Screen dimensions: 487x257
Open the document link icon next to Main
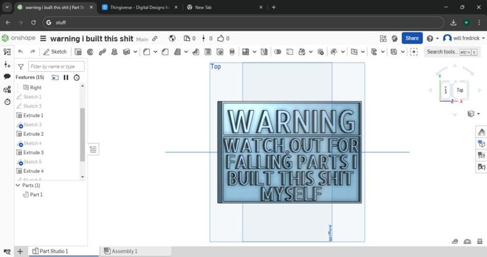pyautogui.click(x=155, y=38)
